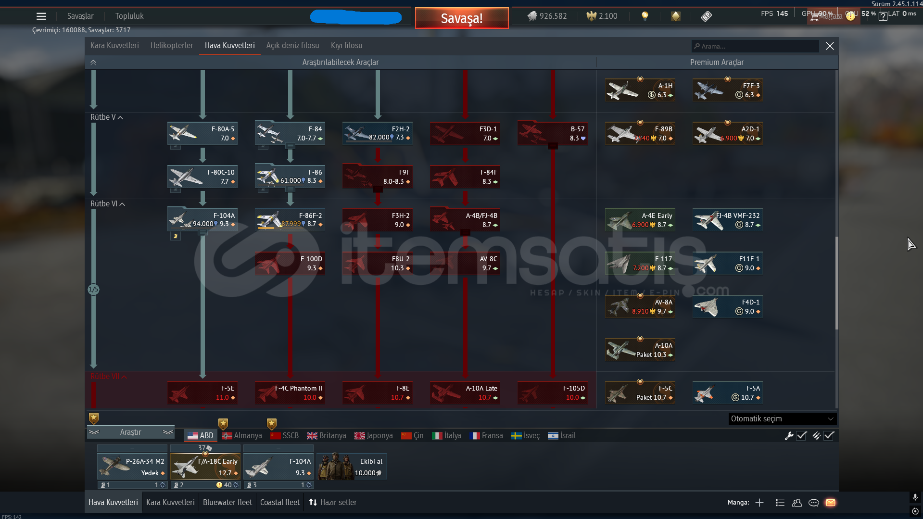Click the auto-refill ammunition icon
The image size is (923, 519).
pyautogui.click(x=816, y=436)
